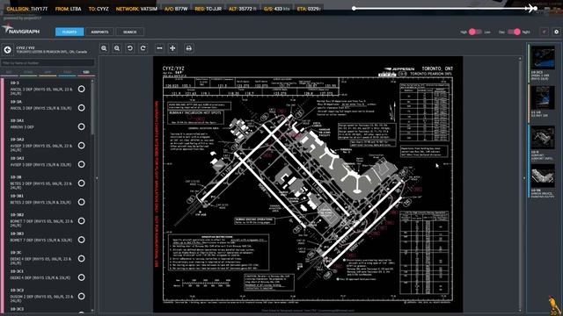563x316 pixels.
Task: Pin the ANCOL 3 DEP (RWYS 15L/R & 33L/R) chart
Action: coord(82,108)
